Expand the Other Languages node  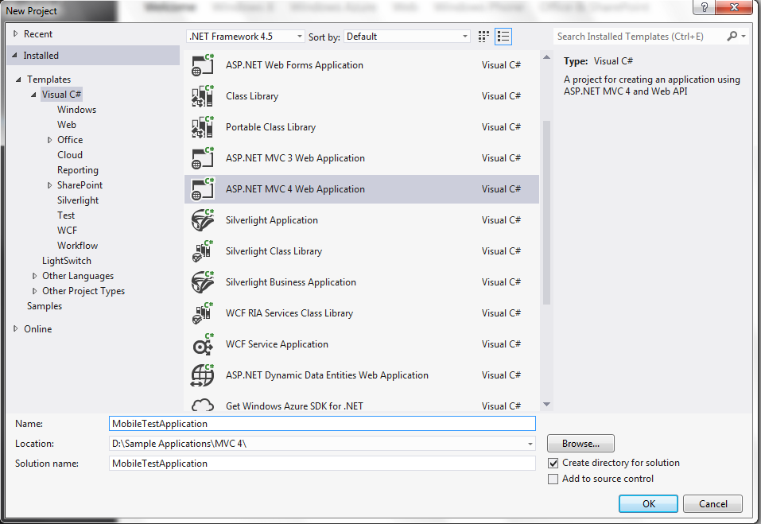pyautogui.click(x=34, y=275)
